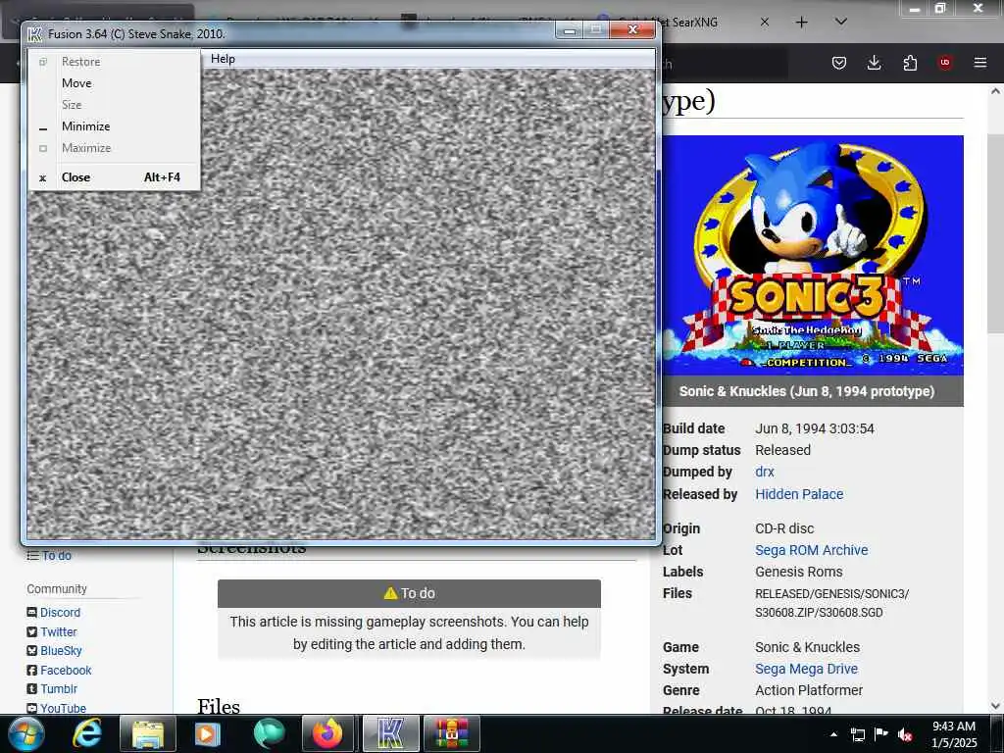Screen dimensions: 1004x753
Task: Click the infobox caption 'Sonic & Knuckles (Jun 8, 1994 prototype)'
Action: point(806,391)
